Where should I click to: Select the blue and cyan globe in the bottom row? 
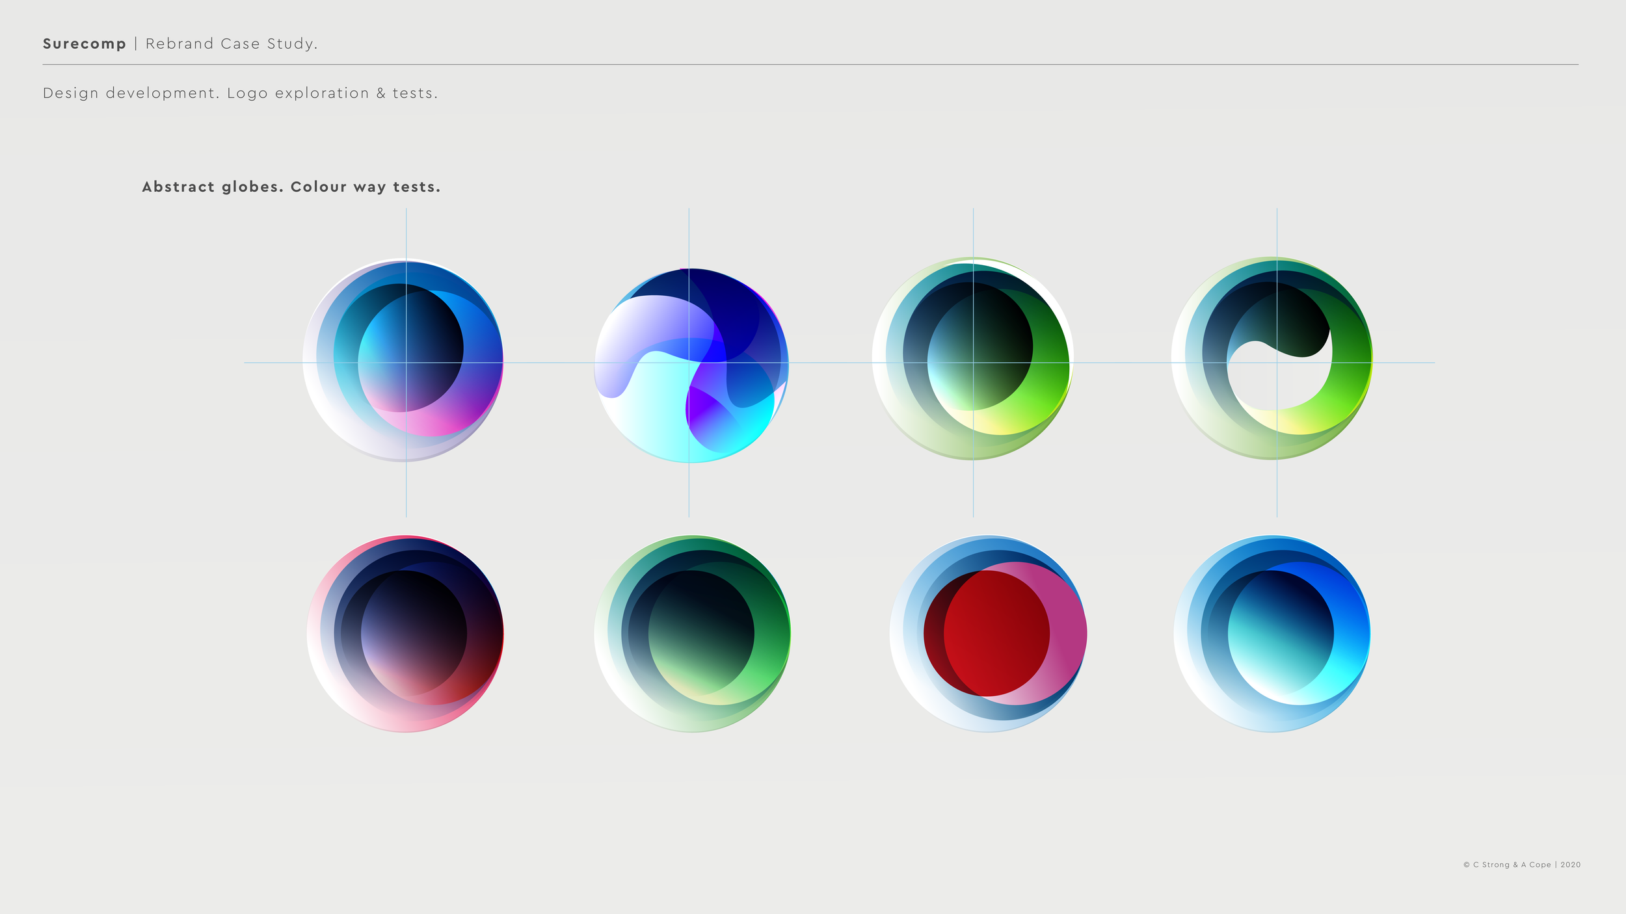[1272, 633]
